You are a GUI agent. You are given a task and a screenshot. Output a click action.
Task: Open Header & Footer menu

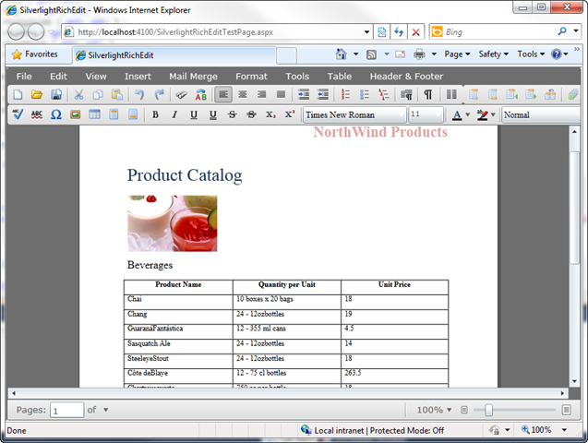pyautogui.click(x=406, y=77)
